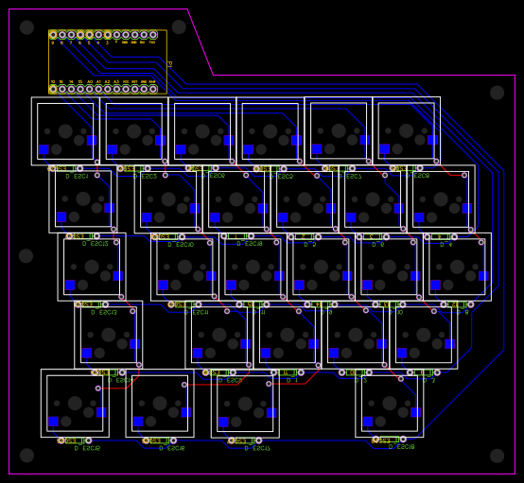Select the VCC header pin
Image resolution: width=524 pixels, height=483 pixels.
coord(126,89)
